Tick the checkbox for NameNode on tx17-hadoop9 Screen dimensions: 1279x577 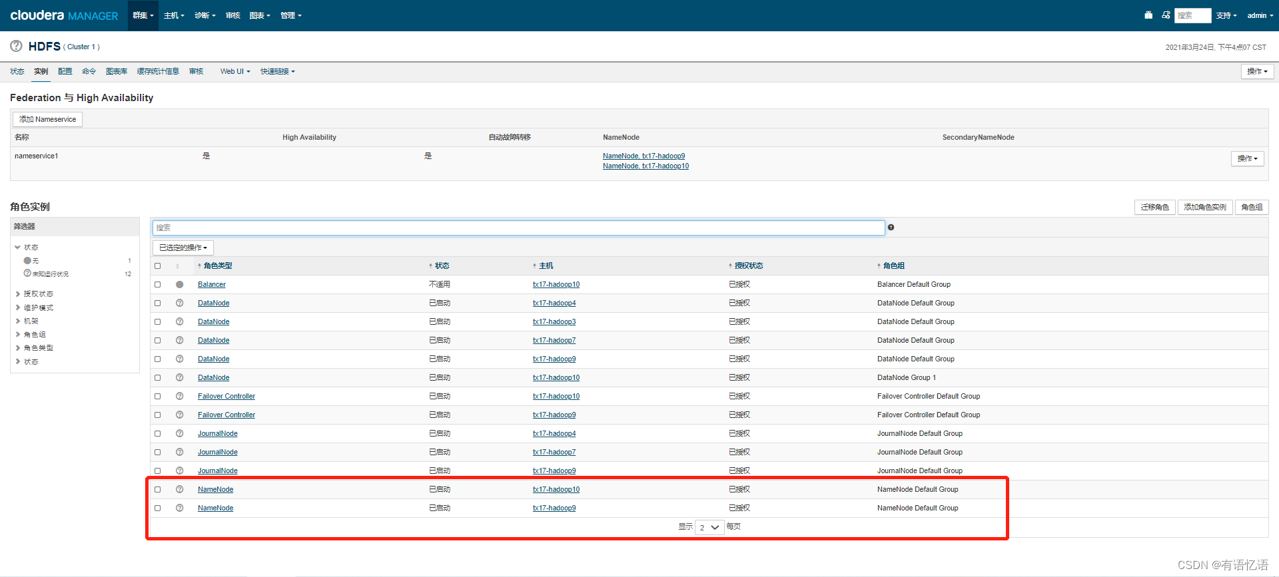pos(158,508)
